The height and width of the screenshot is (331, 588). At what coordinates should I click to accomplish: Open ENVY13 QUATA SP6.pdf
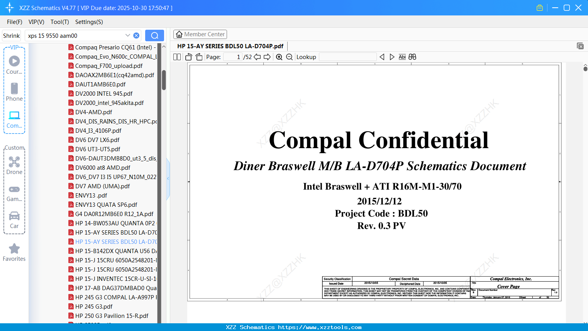pos(103,204)
